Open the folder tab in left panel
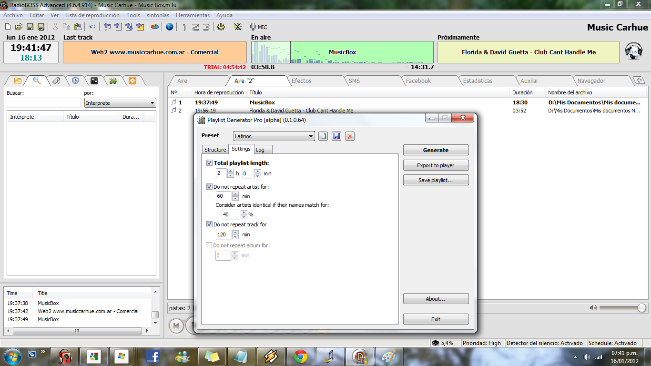Screen dimensions: 651x366 (x=18, y=81)
